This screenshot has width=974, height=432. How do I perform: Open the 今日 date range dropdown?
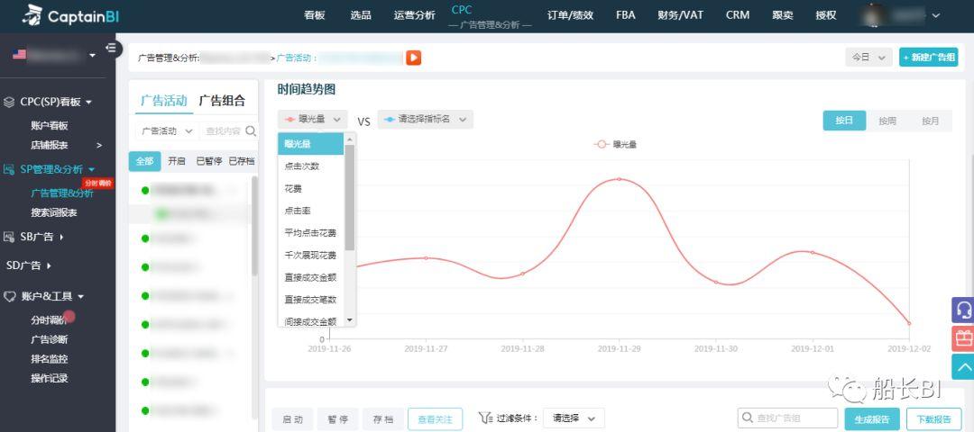[868, 57]
